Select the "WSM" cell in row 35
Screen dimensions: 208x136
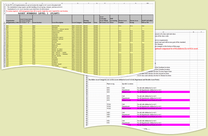(108, 104)
